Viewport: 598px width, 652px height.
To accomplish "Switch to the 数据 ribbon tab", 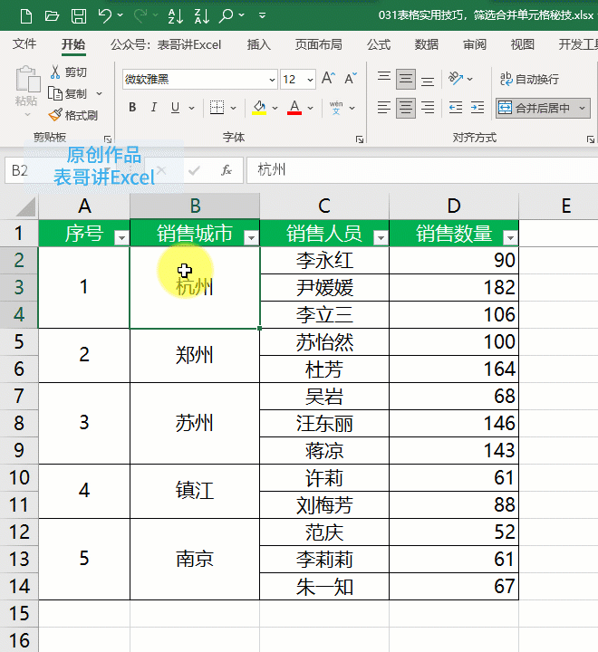I will [427, 44].
